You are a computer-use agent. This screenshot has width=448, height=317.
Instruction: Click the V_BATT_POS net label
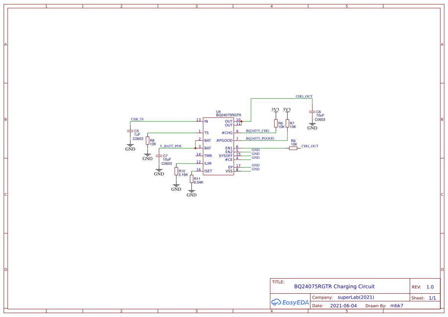[170, 145]
